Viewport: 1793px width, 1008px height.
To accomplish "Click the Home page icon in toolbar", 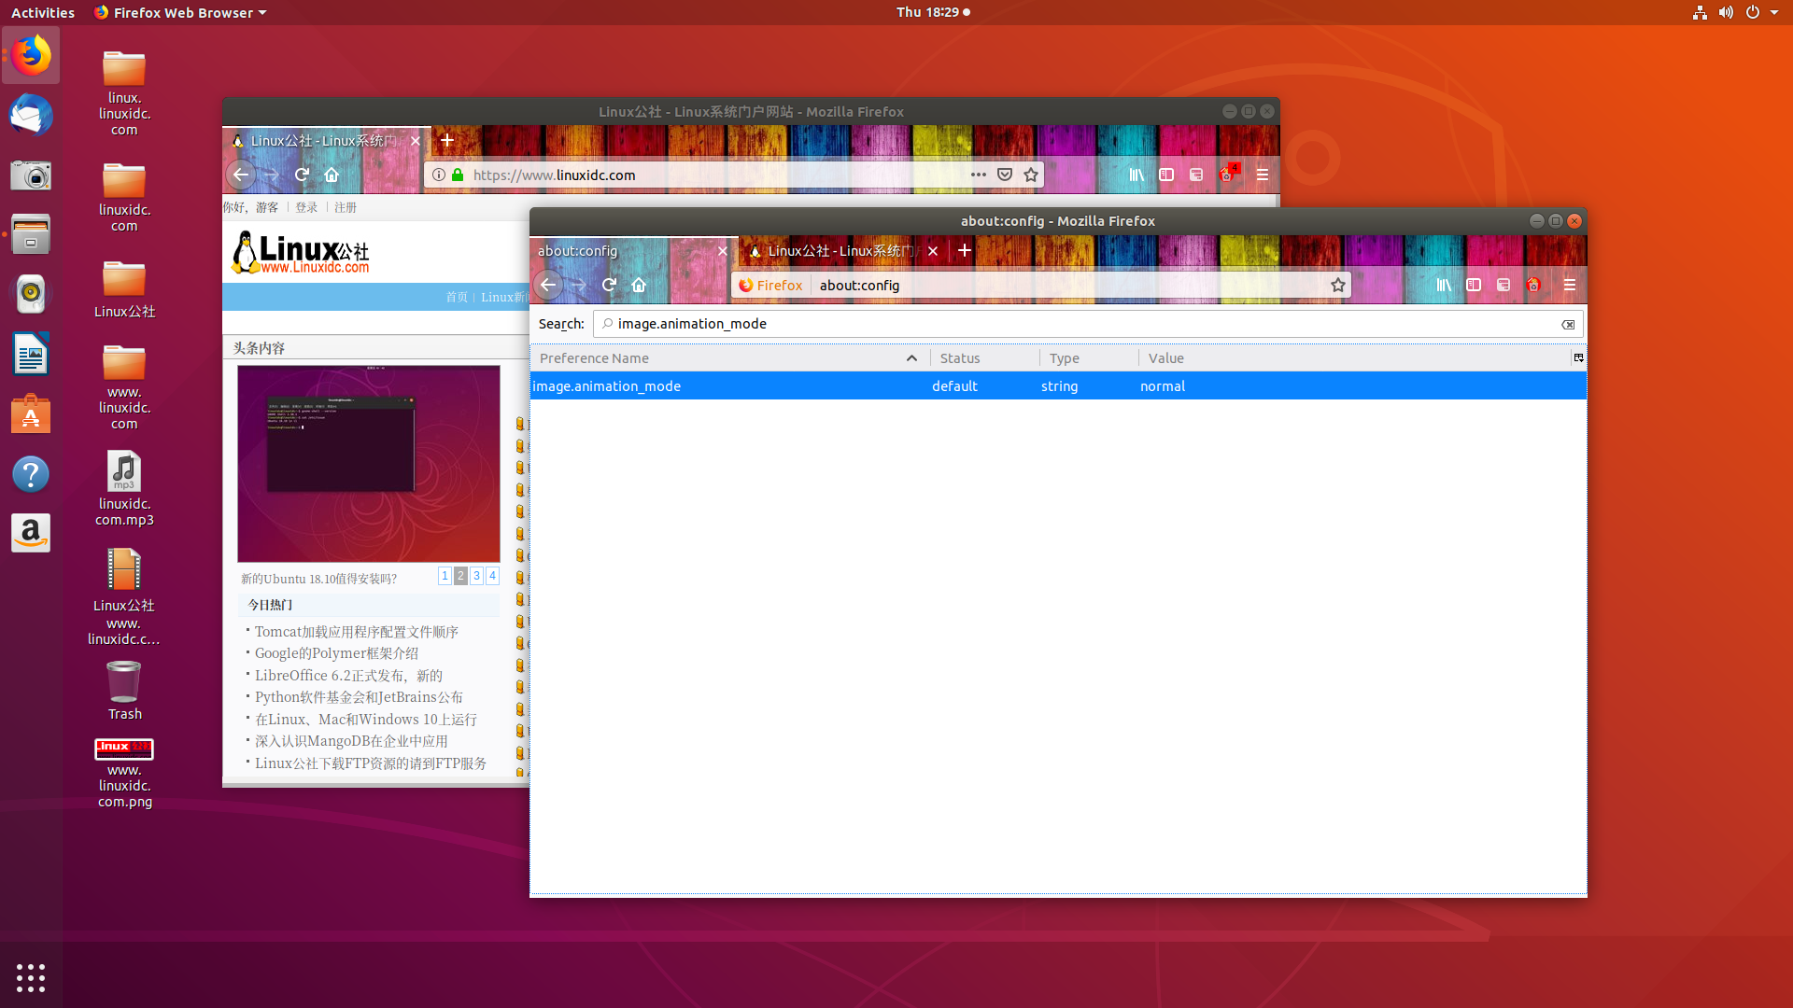I will tap(641, 285).
